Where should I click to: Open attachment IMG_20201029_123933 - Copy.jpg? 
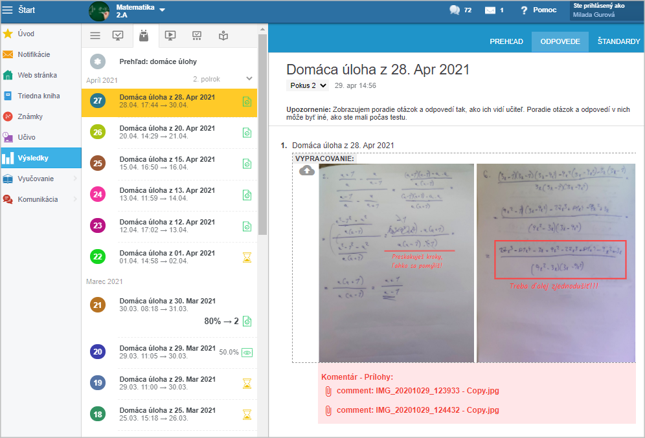417,391
